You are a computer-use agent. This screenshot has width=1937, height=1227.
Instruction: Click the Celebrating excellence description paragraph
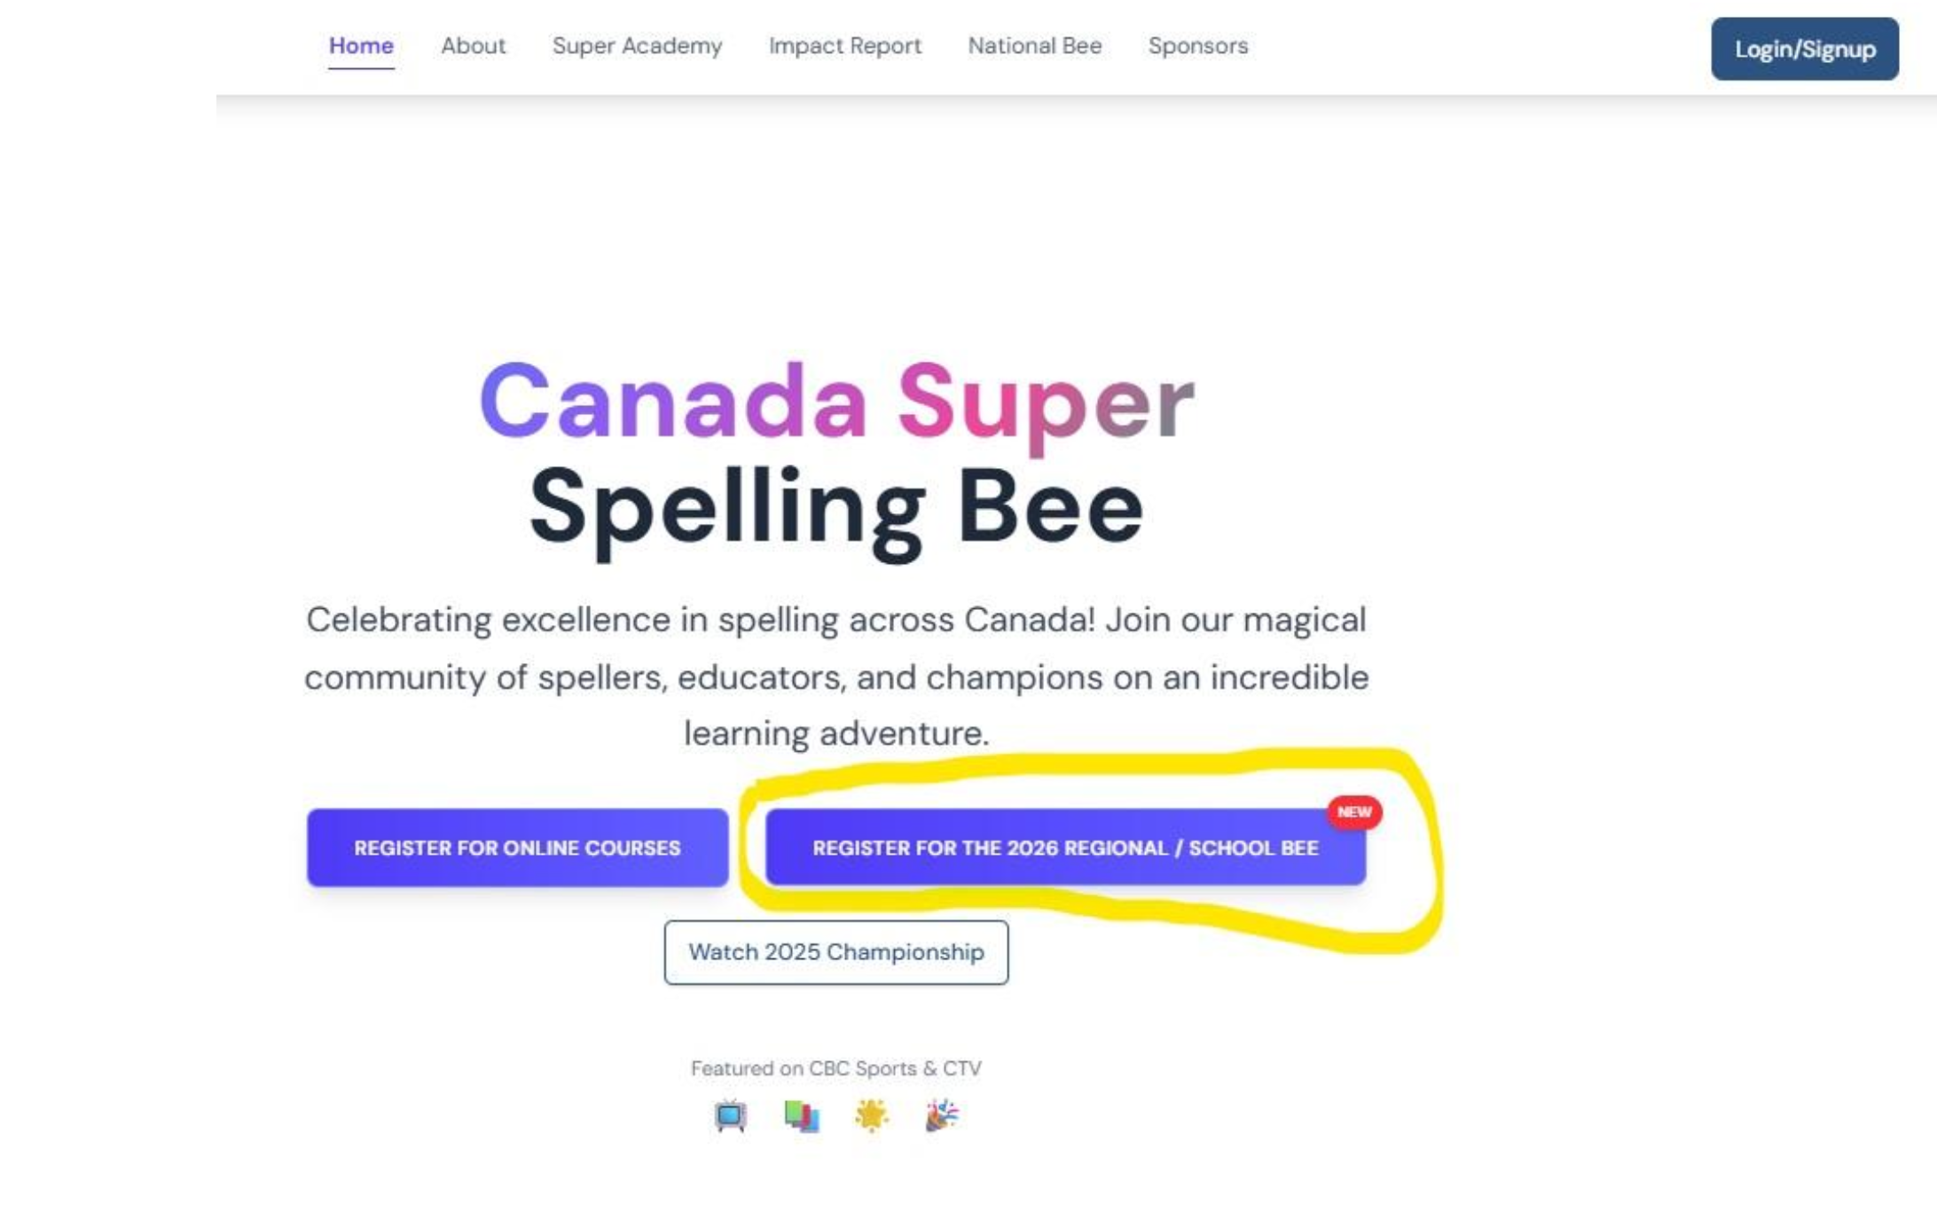pyautogui.click(x=835, y=676)
